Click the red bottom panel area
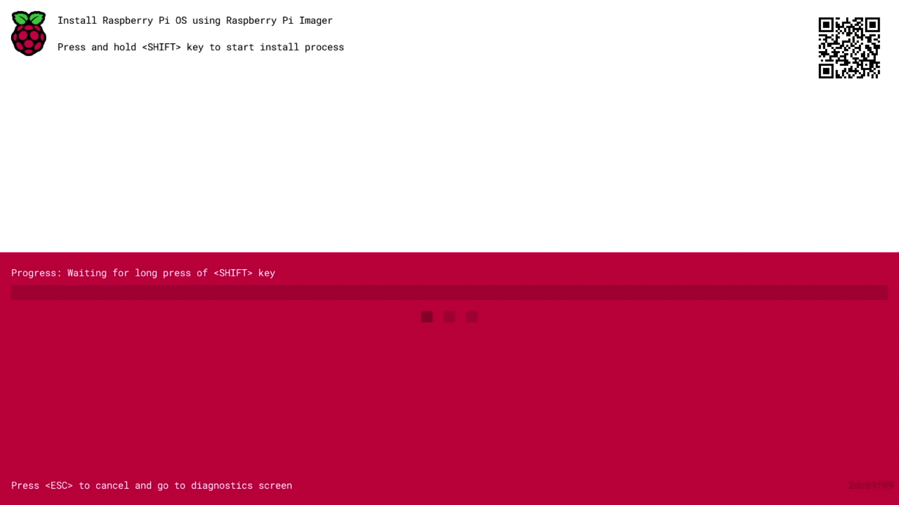 coord(449,379)
